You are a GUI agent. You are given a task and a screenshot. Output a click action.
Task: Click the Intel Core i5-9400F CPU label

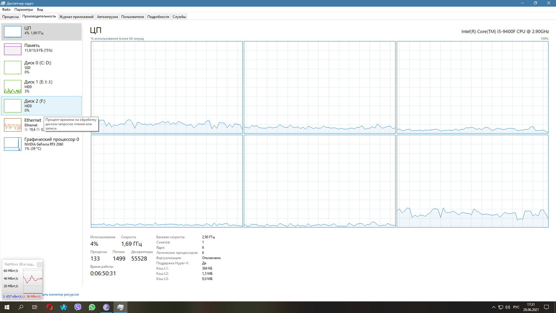coord(505,31)
